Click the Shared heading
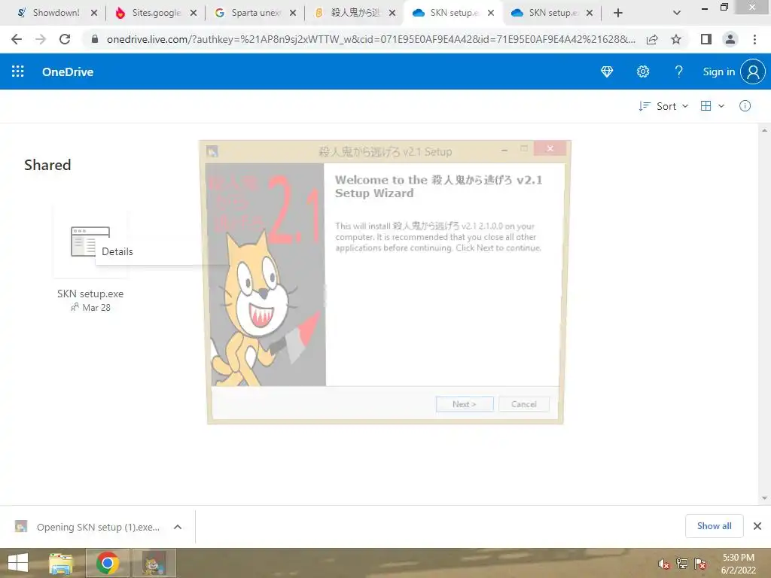Image resolution: width=771 pixels, height=578 pixels. [x=47, y=165]
